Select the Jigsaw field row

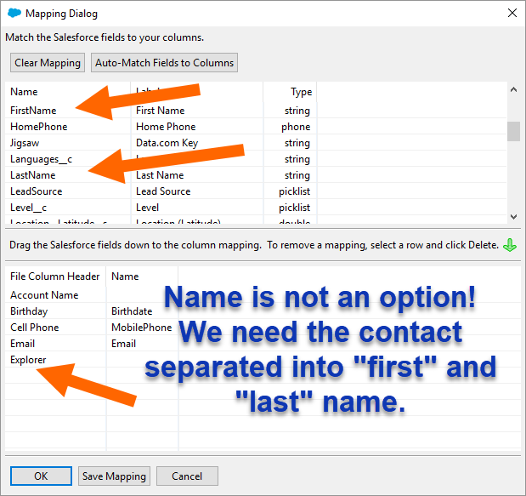pos(256,143)
